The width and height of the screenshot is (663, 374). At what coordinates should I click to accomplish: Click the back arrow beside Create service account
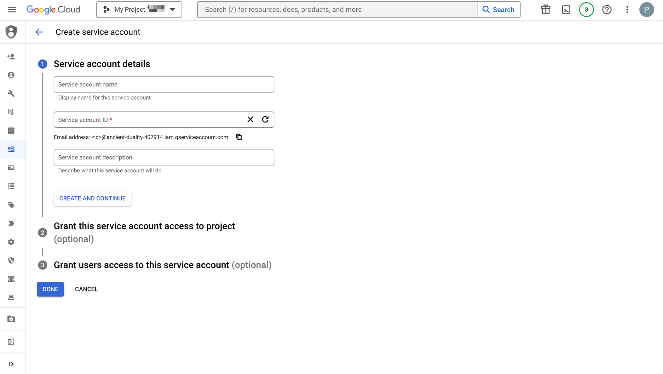pos(39,32)
